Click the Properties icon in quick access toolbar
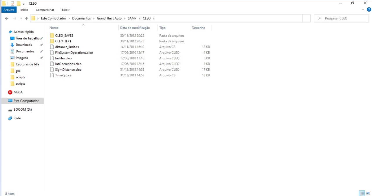The image size is (372, 196). coord(12,3)
